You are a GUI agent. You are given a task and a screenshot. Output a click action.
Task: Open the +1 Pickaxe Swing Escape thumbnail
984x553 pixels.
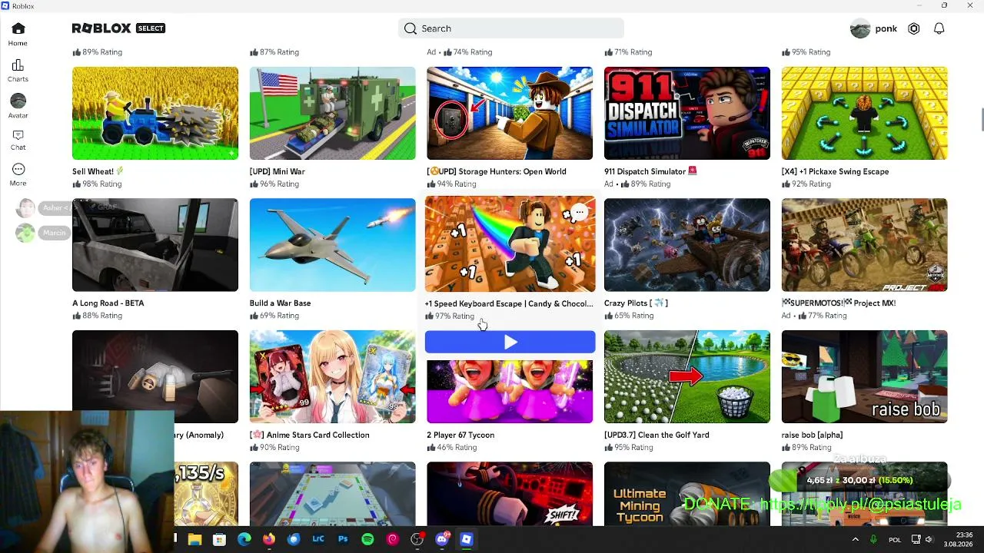[x=864, y=113]
